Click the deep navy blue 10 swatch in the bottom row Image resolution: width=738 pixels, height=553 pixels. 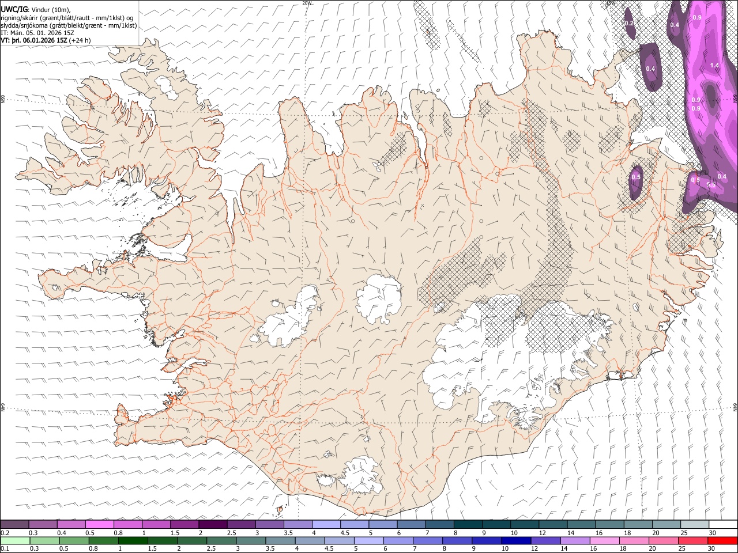tap(515, 541)
